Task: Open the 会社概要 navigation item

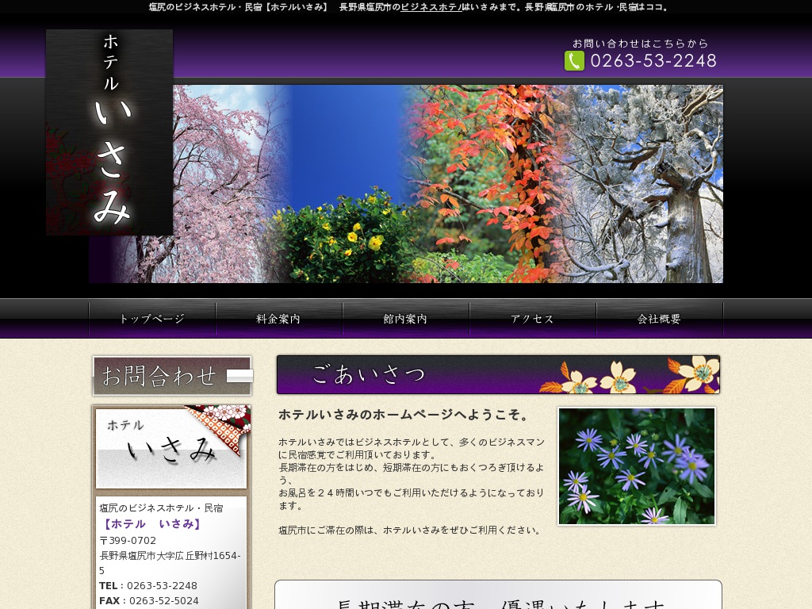Action: [x=660, y=319]
